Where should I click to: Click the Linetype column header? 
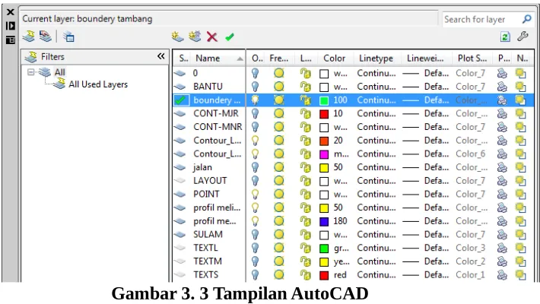click(376, 59)
